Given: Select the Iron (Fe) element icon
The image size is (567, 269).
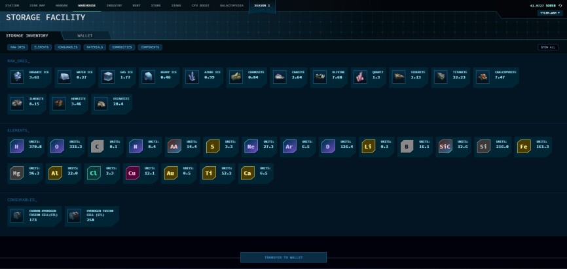Looking at the screenshot, I should click(524, 147).
